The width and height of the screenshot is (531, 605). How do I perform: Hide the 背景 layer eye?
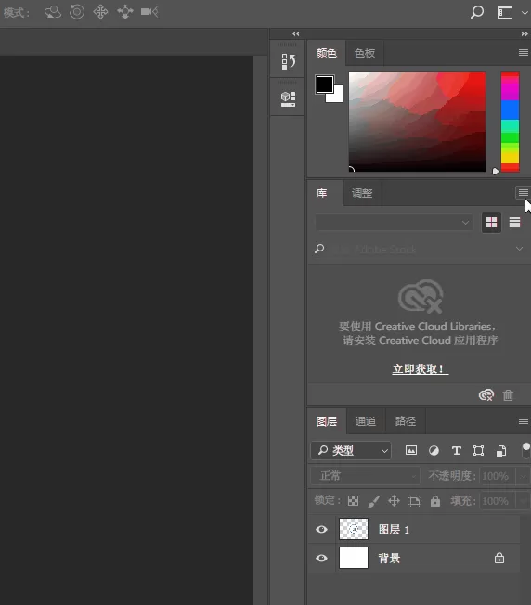[x=321, y=558]
